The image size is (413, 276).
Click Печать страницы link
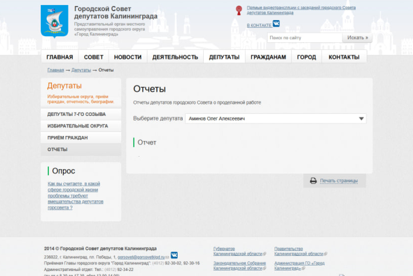tap(339, 181)
